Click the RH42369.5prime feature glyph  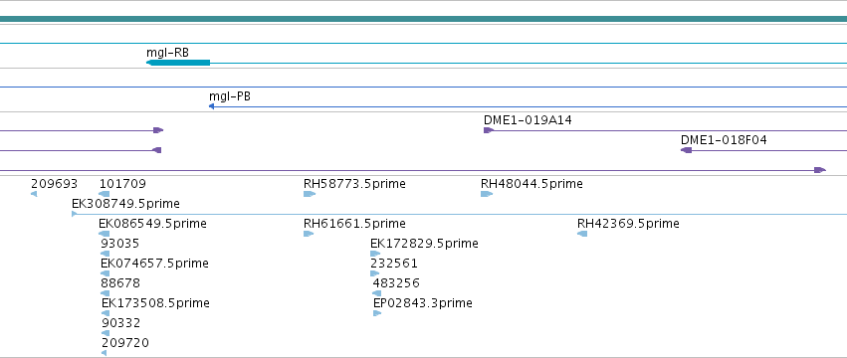point(582,234)
